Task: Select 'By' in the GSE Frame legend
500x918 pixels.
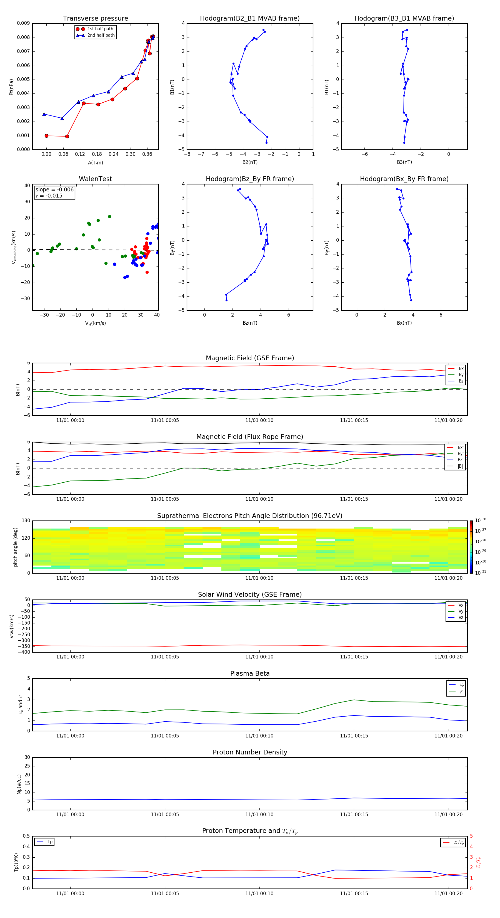Action: pos(456,374)
